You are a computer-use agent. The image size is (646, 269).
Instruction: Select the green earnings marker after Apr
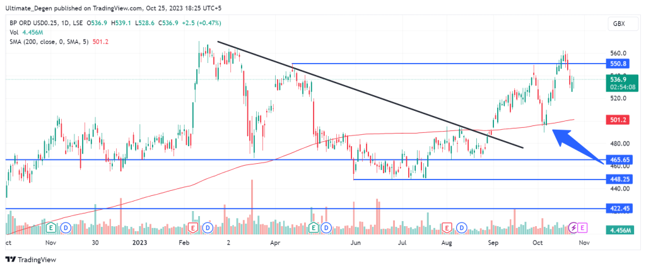[x=314, y=227]
